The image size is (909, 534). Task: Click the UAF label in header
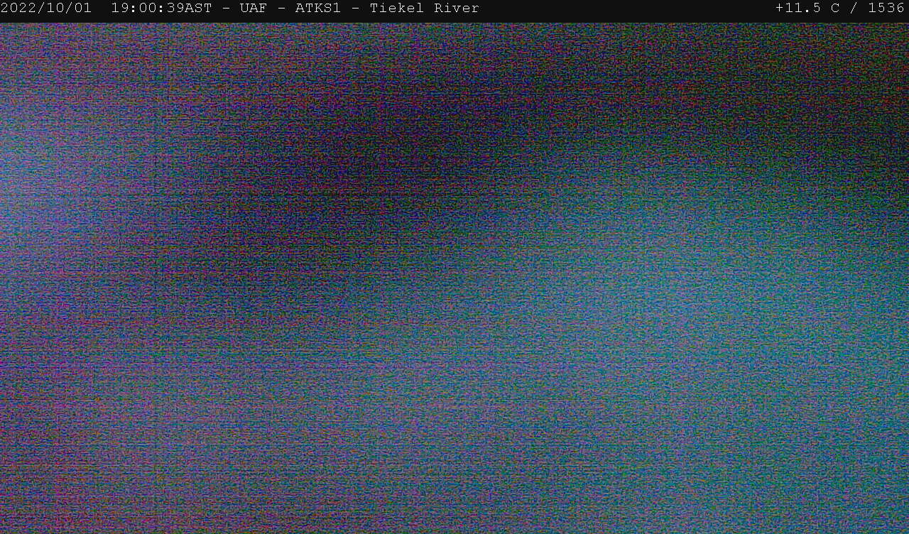[254, 9]
